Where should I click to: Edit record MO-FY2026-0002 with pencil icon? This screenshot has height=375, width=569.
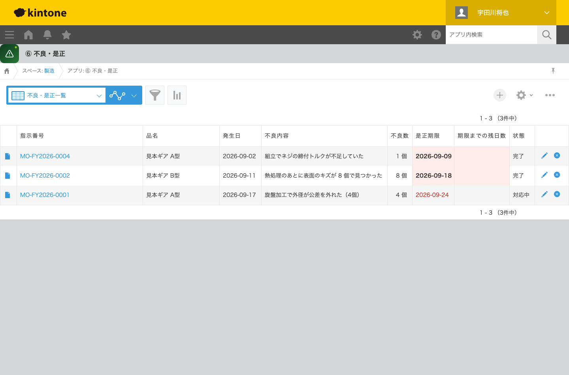545,175
